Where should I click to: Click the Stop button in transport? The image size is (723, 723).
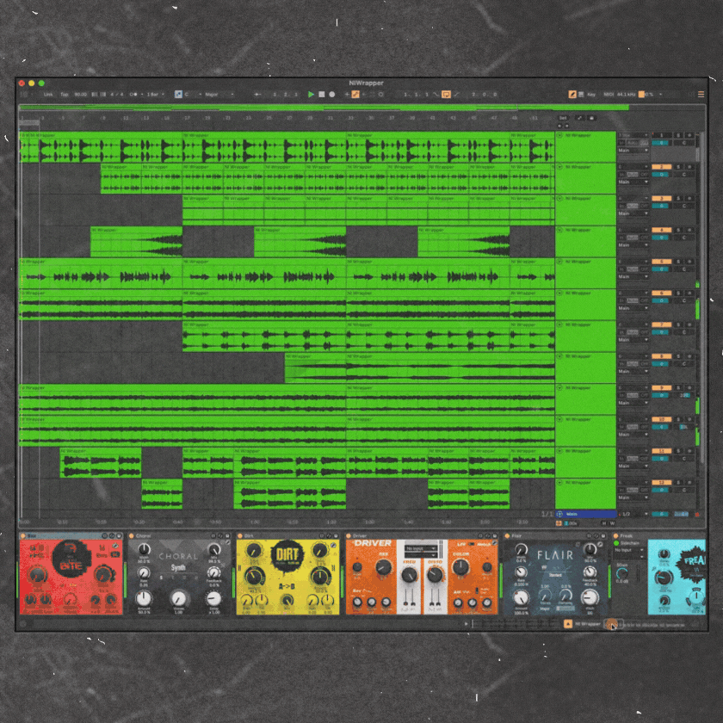321,95
